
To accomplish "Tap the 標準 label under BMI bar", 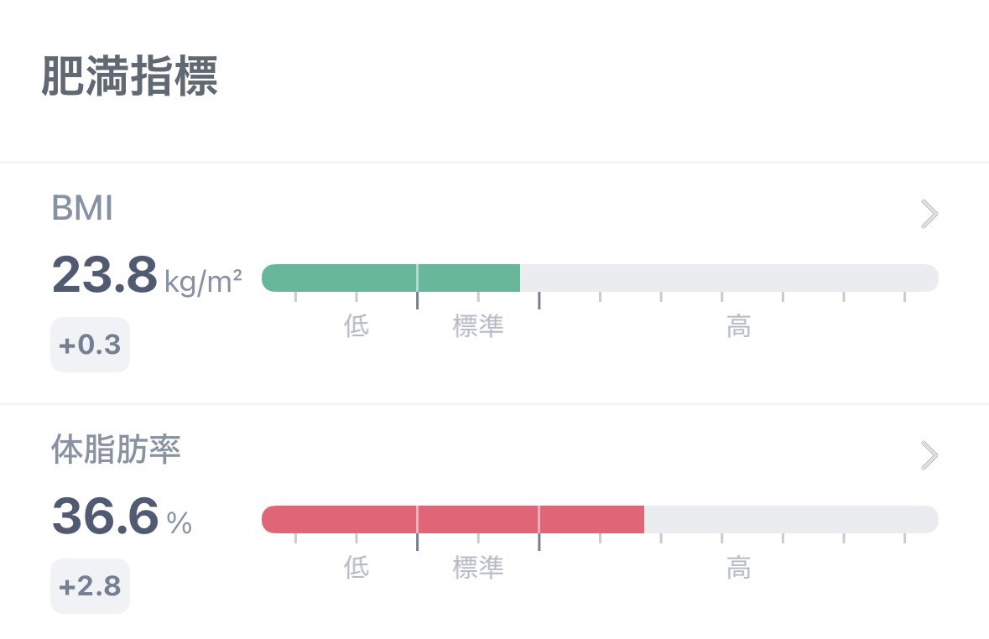I will pos(478,326).
